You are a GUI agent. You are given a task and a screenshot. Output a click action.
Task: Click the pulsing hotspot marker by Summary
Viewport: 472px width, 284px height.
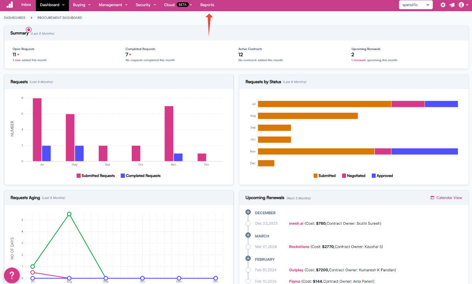pos(29,30)
